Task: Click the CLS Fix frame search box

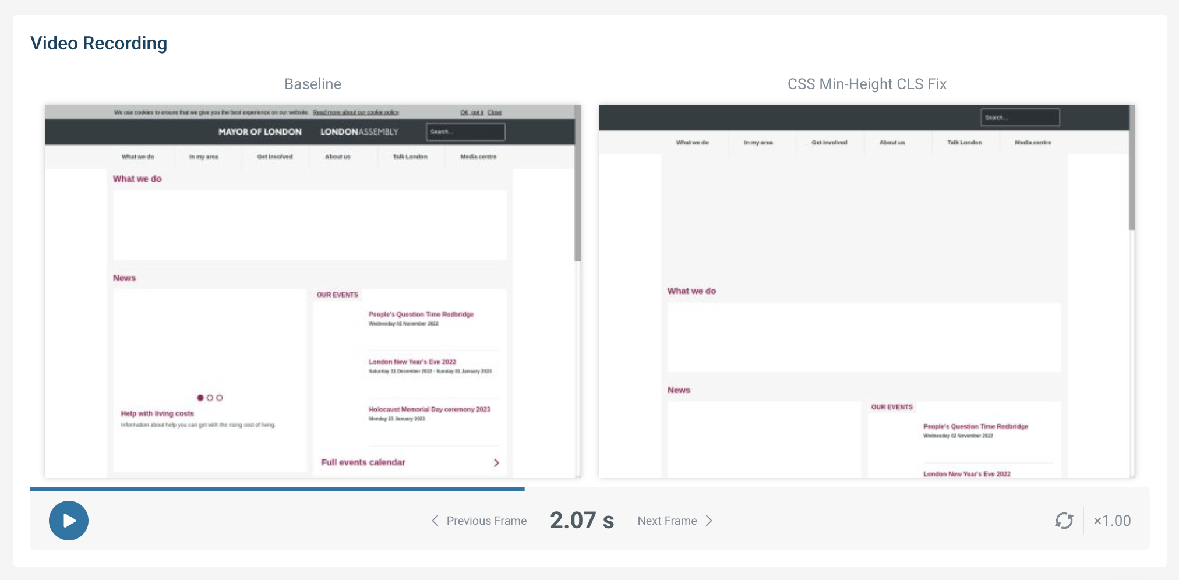Action: click(x=1020, y=117)
